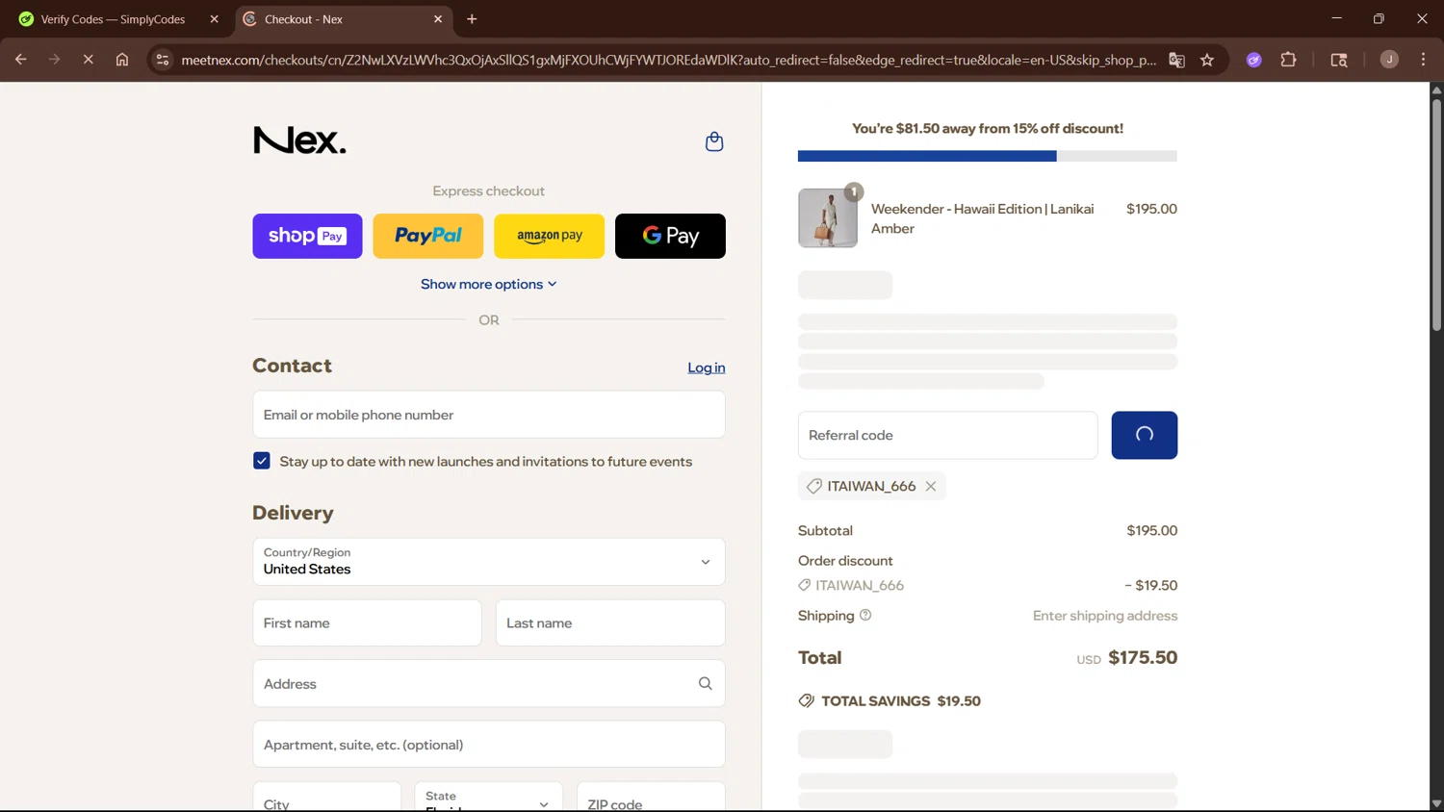1444x812 pixels.
Task: Click the Nex logo
Action: [x=299, y=140]
